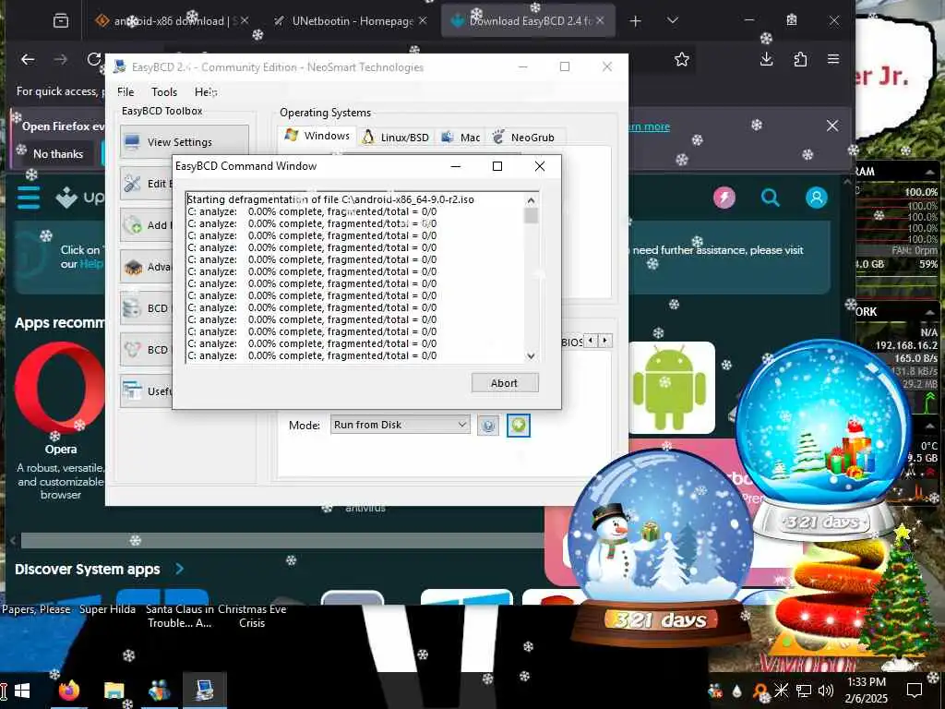
Task: Click the clock showing 1:33 PM
Action: (866, 682)
